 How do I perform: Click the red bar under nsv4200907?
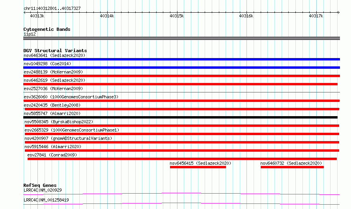pyautogui.click(x=182, y=142)
